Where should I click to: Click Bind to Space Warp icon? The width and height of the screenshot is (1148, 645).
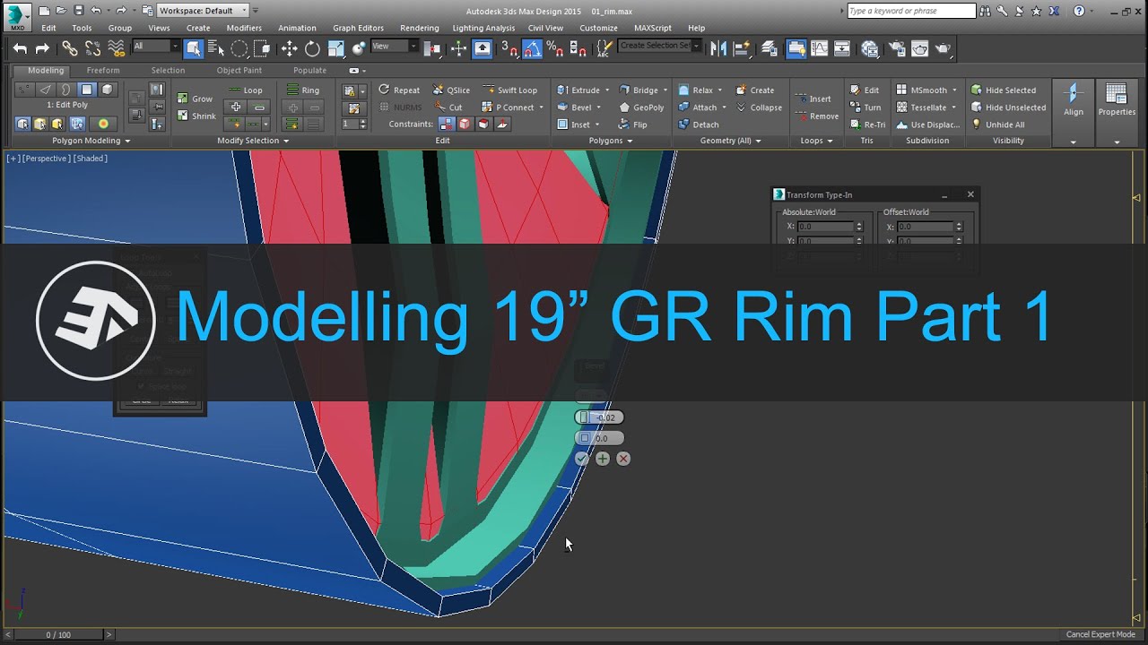pyautogui.click(x=115, y=48)
